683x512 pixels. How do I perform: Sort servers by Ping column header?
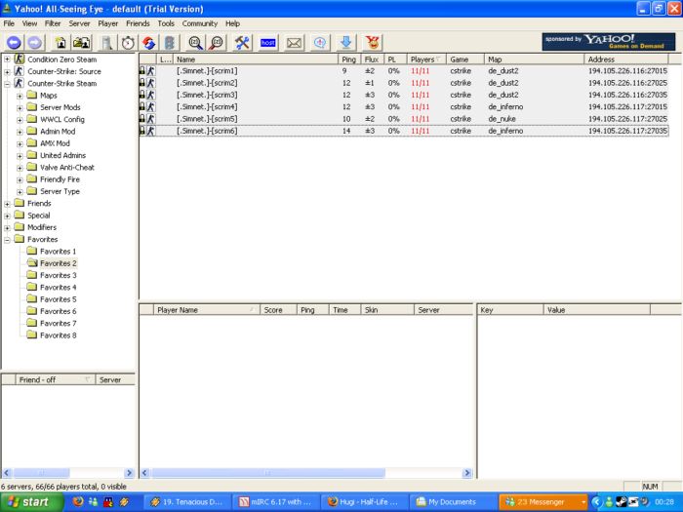coord(349,59)
